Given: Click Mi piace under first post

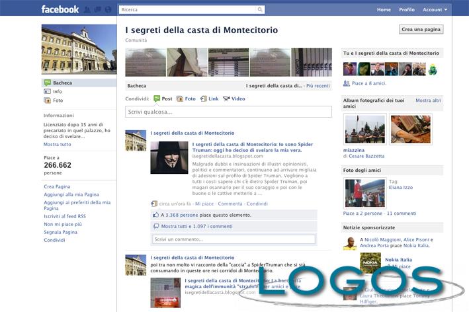Looking at the screenshot, I should coord(204,204).
